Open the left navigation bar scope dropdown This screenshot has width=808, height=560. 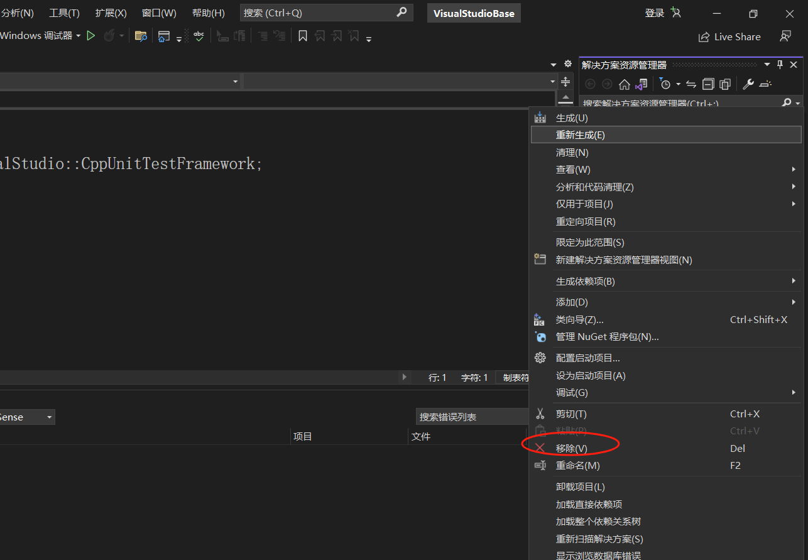tap(236, 82)
